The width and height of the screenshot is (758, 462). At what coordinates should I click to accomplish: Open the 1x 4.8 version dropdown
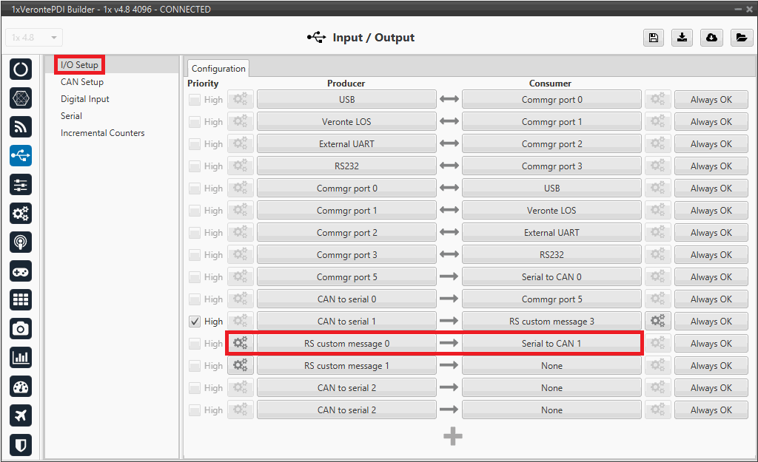tap(34, 38)
